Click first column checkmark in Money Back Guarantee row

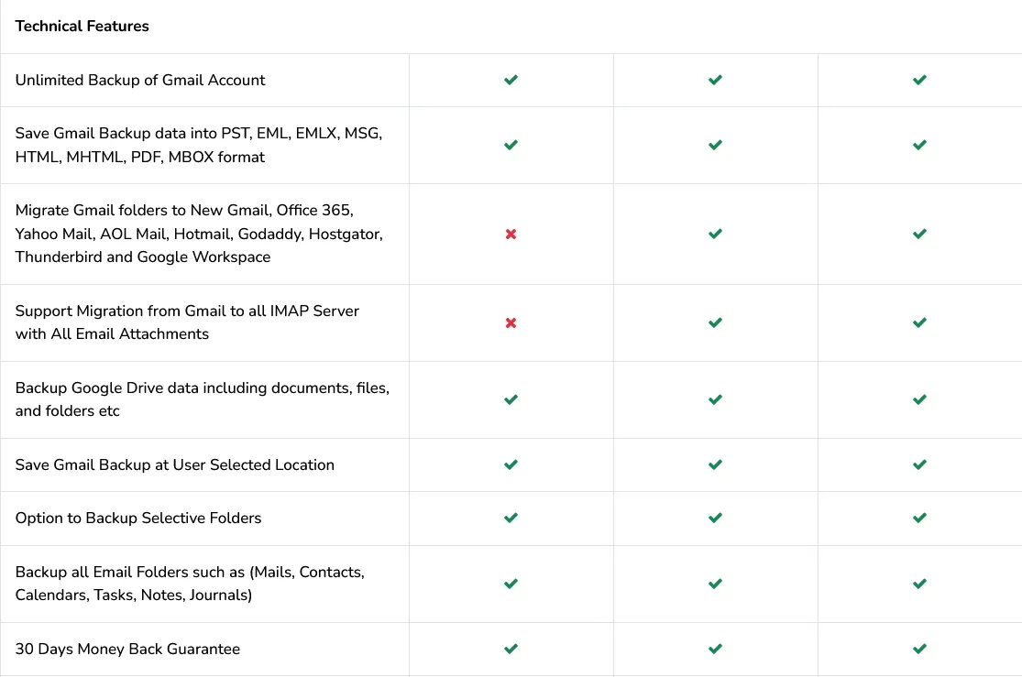coord(511,649)
